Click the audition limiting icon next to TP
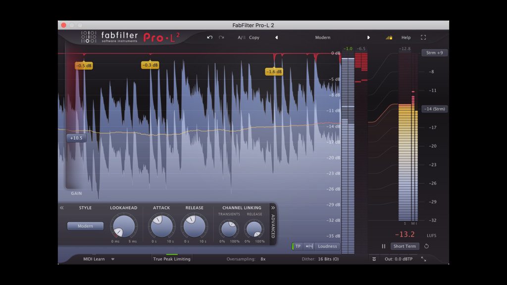This screenshot has height=285, width=507. [x=308, y=246]
